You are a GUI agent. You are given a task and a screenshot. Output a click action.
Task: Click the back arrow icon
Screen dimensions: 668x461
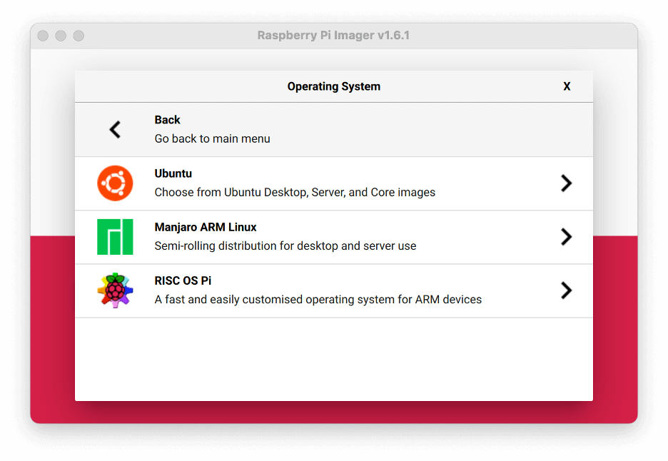click(115, 130)
